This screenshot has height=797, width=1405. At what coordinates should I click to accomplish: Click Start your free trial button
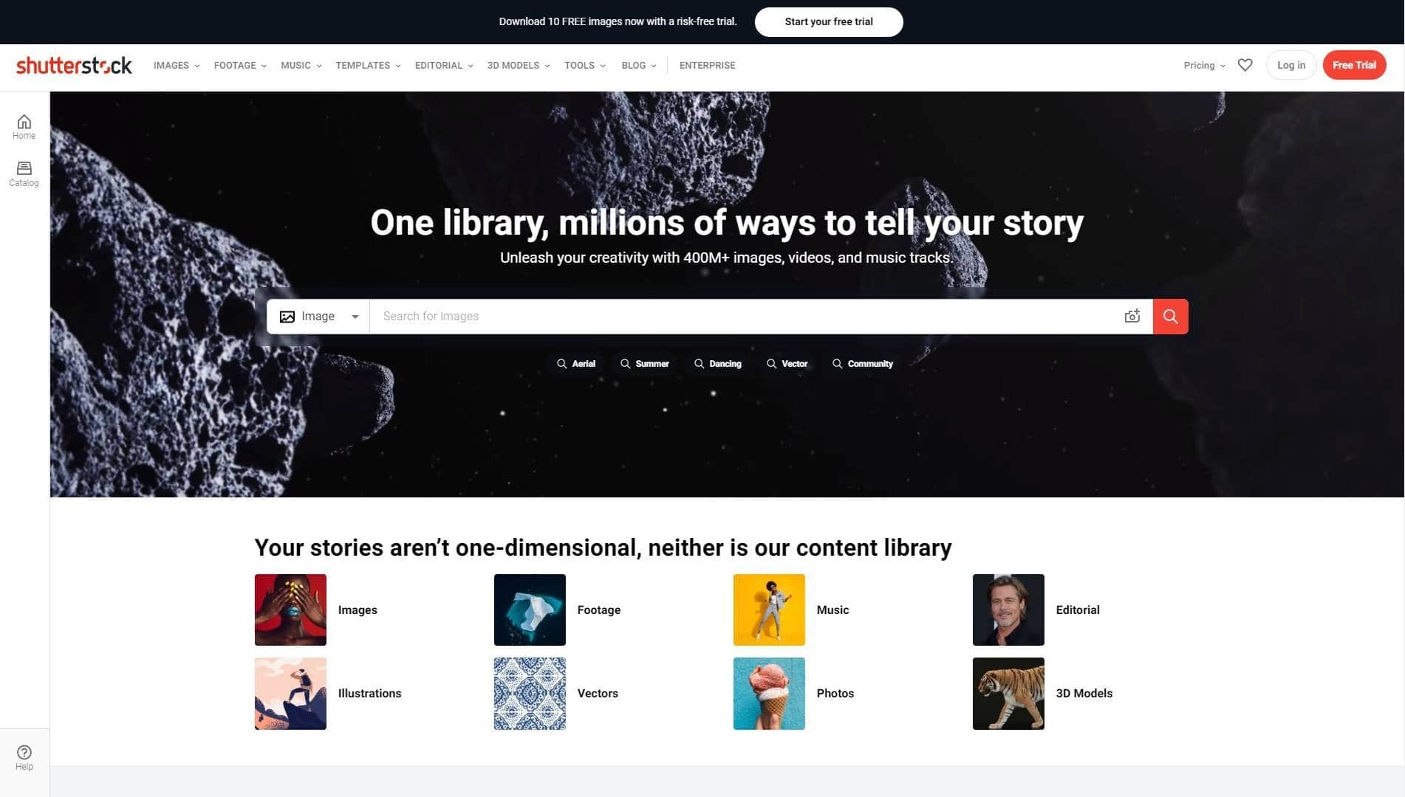tap(828, 21)
